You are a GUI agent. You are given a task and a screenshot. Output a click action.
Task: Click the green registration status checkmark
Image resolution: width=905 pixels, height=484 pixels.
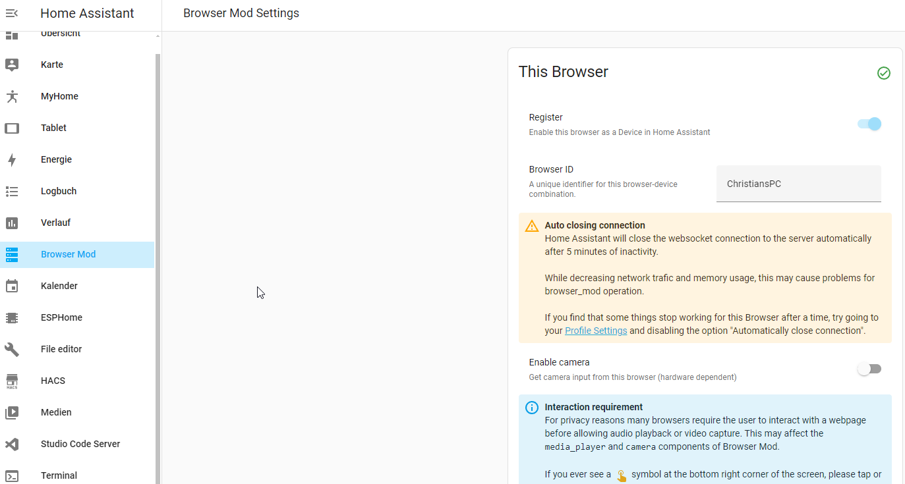[884, 73]
